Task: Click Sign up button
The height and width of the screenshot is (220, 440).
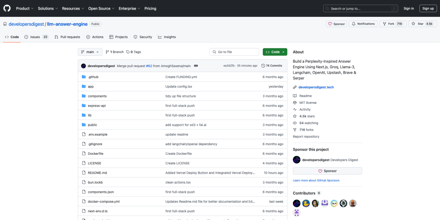Action: [428, 8]
